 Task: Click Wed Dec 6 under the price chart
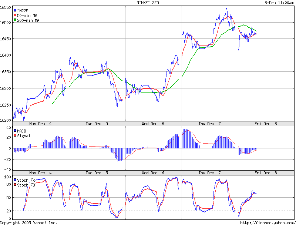click(x=153, y=124)
